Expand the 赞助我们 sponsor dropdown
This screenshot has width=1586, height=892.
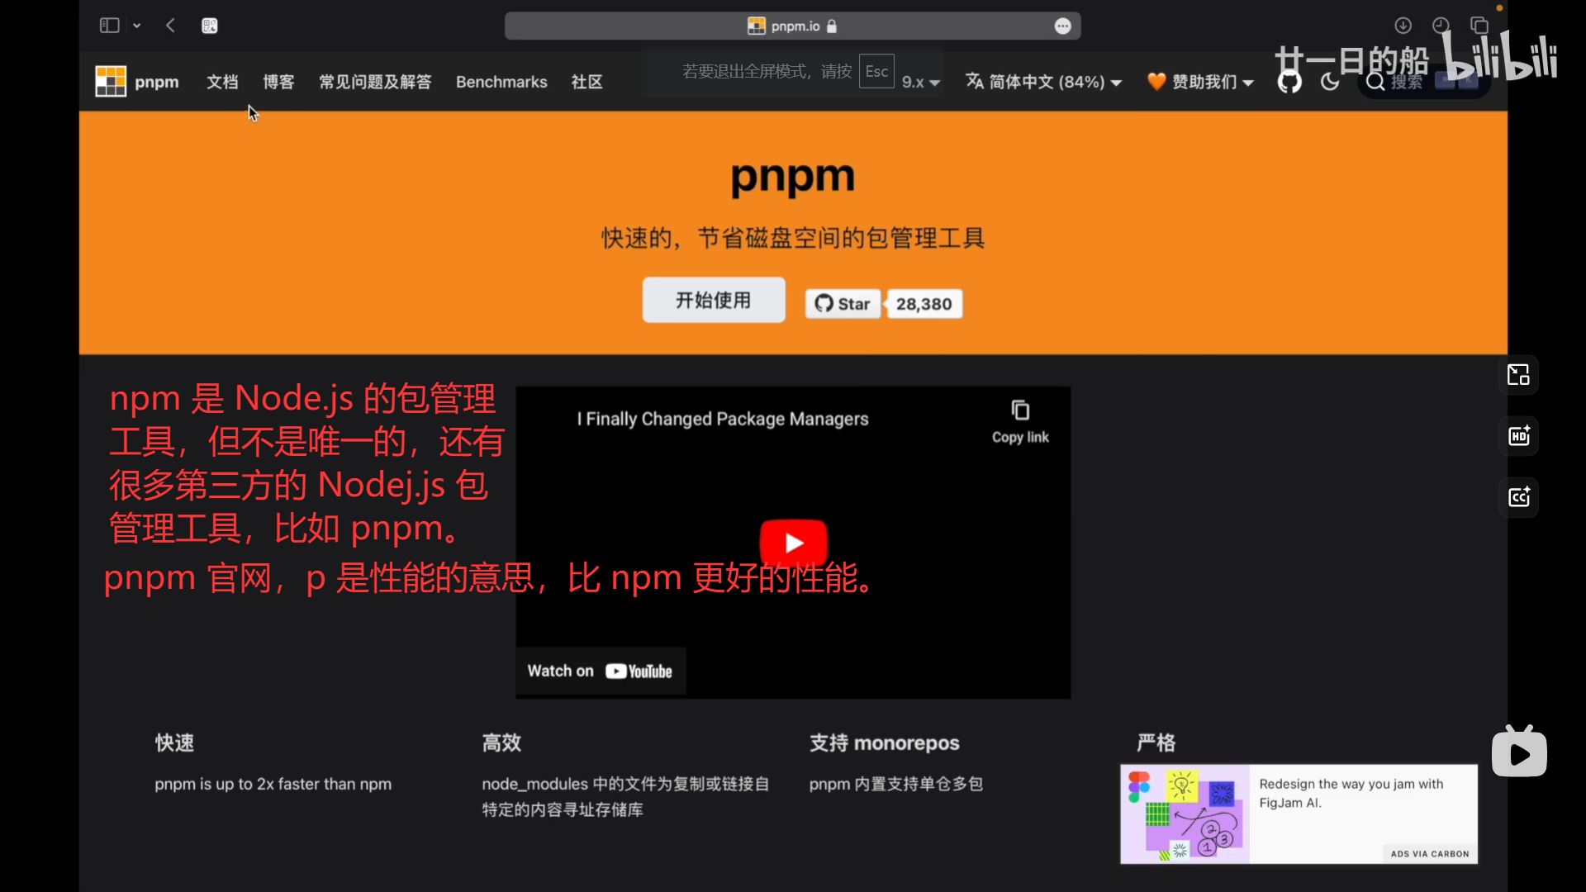pyautogui.click(x=1202, y=82)
